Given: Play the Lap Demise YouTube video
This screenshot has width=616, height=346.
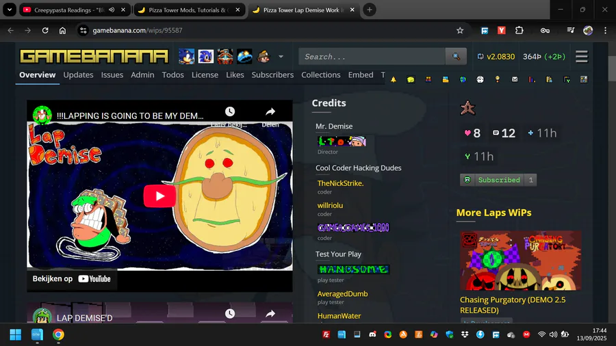Looking at the screenshot, I should pyautogui.click(x=159, y=196).
